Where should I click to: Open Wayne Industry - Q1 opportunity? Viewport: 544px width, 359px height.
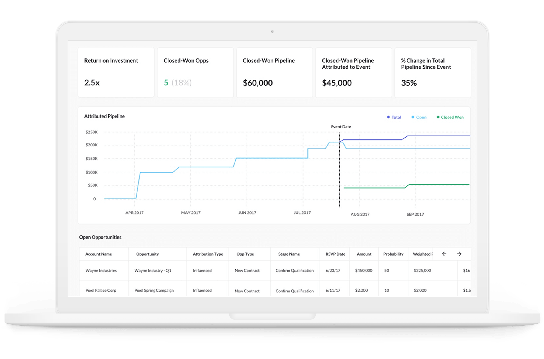153,271
